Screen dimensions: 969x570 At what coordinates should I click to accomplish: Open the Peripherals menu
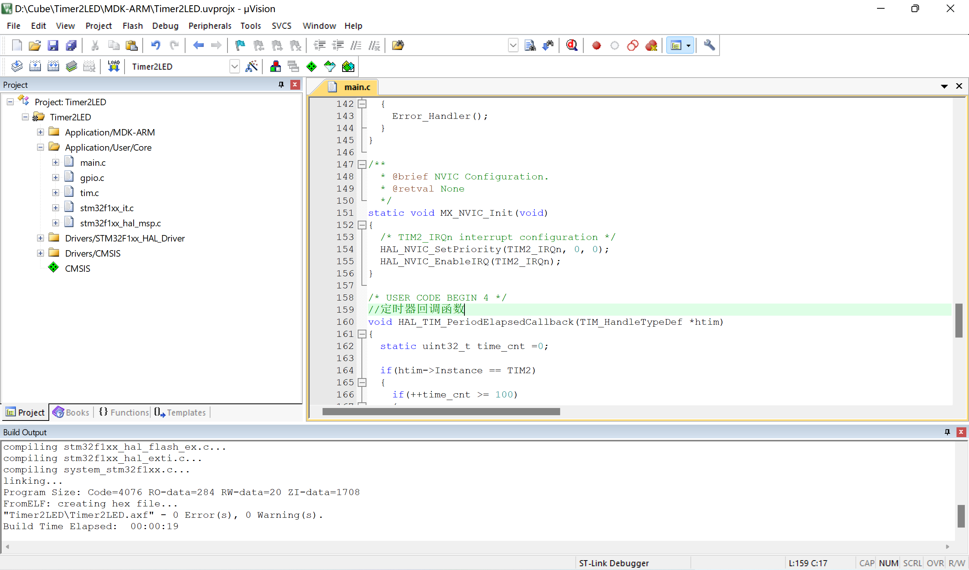[x=210, y=26]
